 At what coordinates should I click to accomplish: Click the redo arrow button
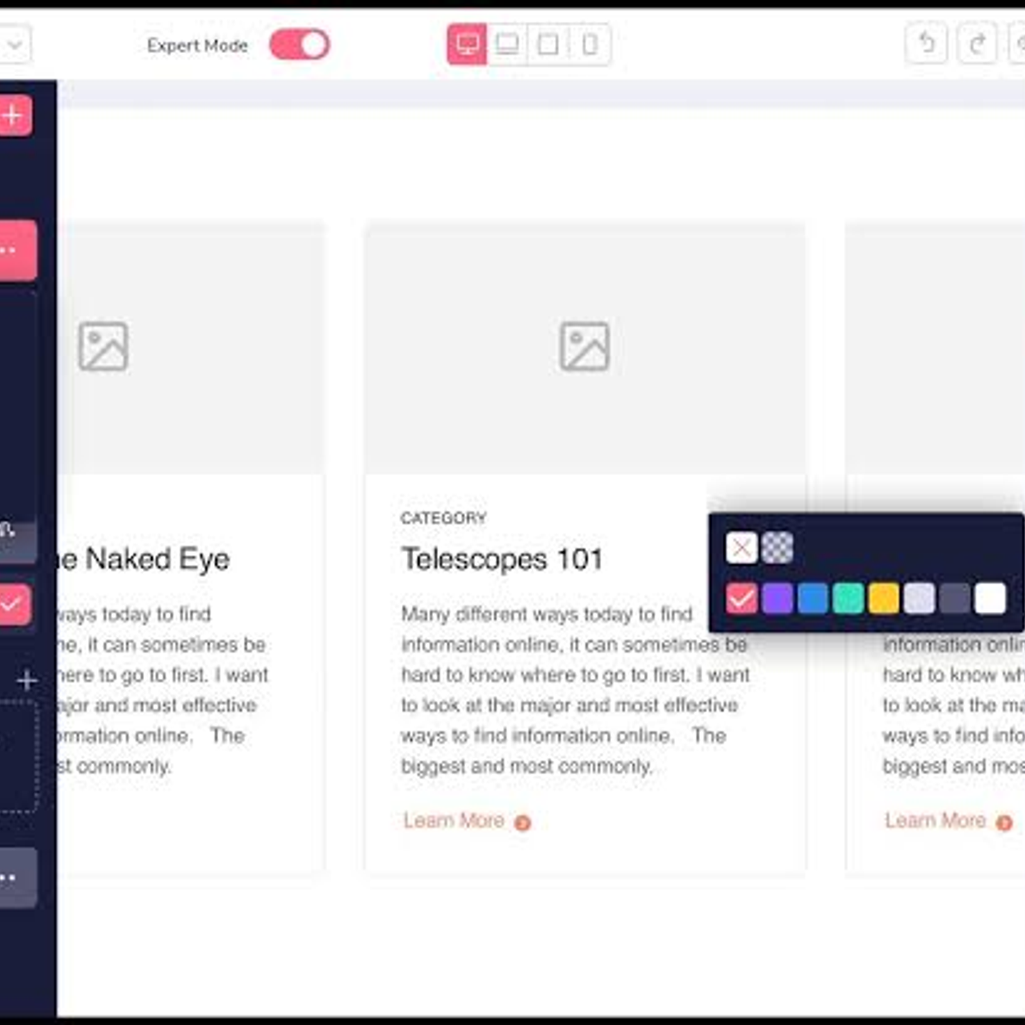pyautogui.click(x=977, y=44)
